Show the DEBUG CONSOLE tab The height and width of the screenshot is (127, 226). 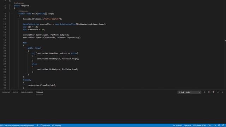pos(27,92)
